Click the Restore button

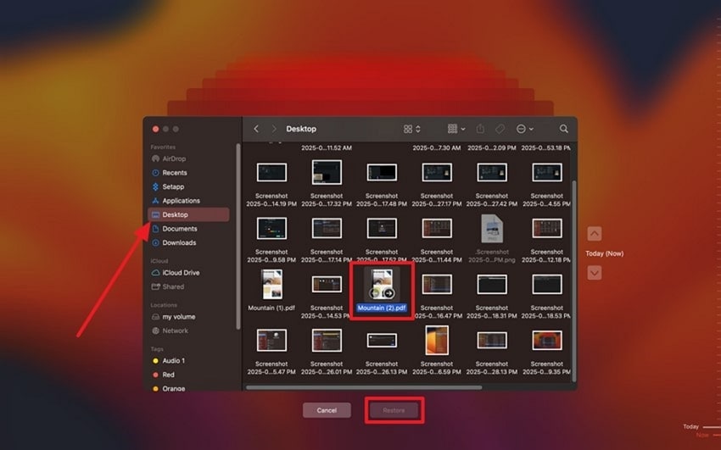tap(394, 410)
